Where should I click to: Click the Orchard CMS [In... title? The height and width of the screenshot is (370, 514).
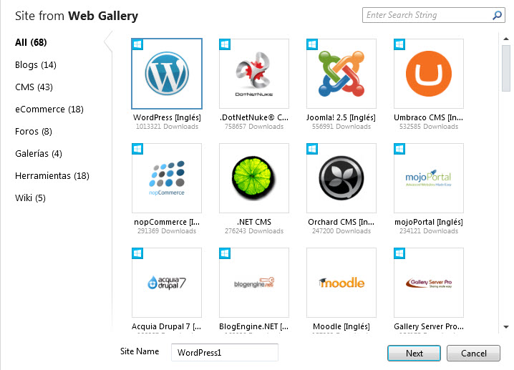click(x=341, y=222)
